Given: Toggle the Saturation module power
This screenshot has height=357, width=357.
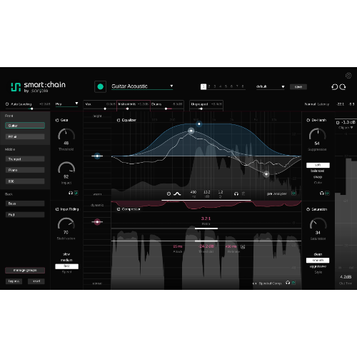Looking at the screenshot, I should pyautogui.click(x=308, y=209).
